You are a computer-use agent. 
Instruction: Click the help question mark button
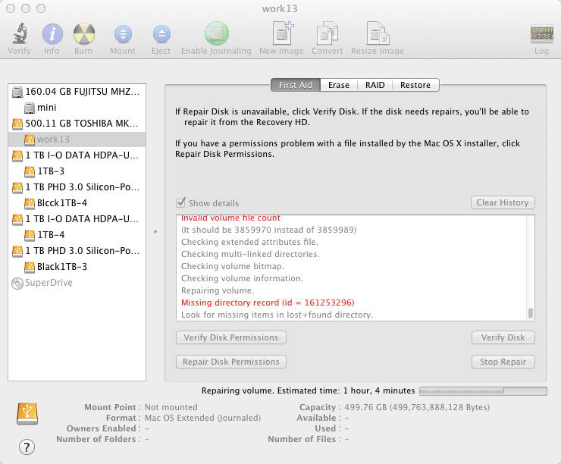(27, 447)
